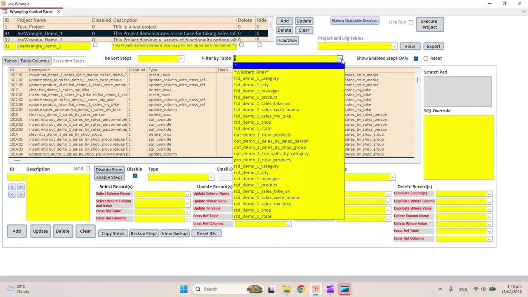Screen dimensions: 528x297
Task: Open the Windows Start menu
Action: [x=184, y=289]
